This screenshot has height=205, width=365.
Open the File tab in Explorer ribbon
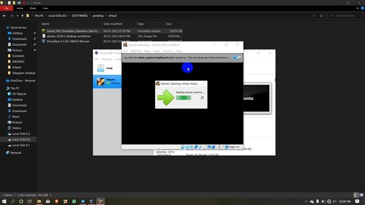6,8
